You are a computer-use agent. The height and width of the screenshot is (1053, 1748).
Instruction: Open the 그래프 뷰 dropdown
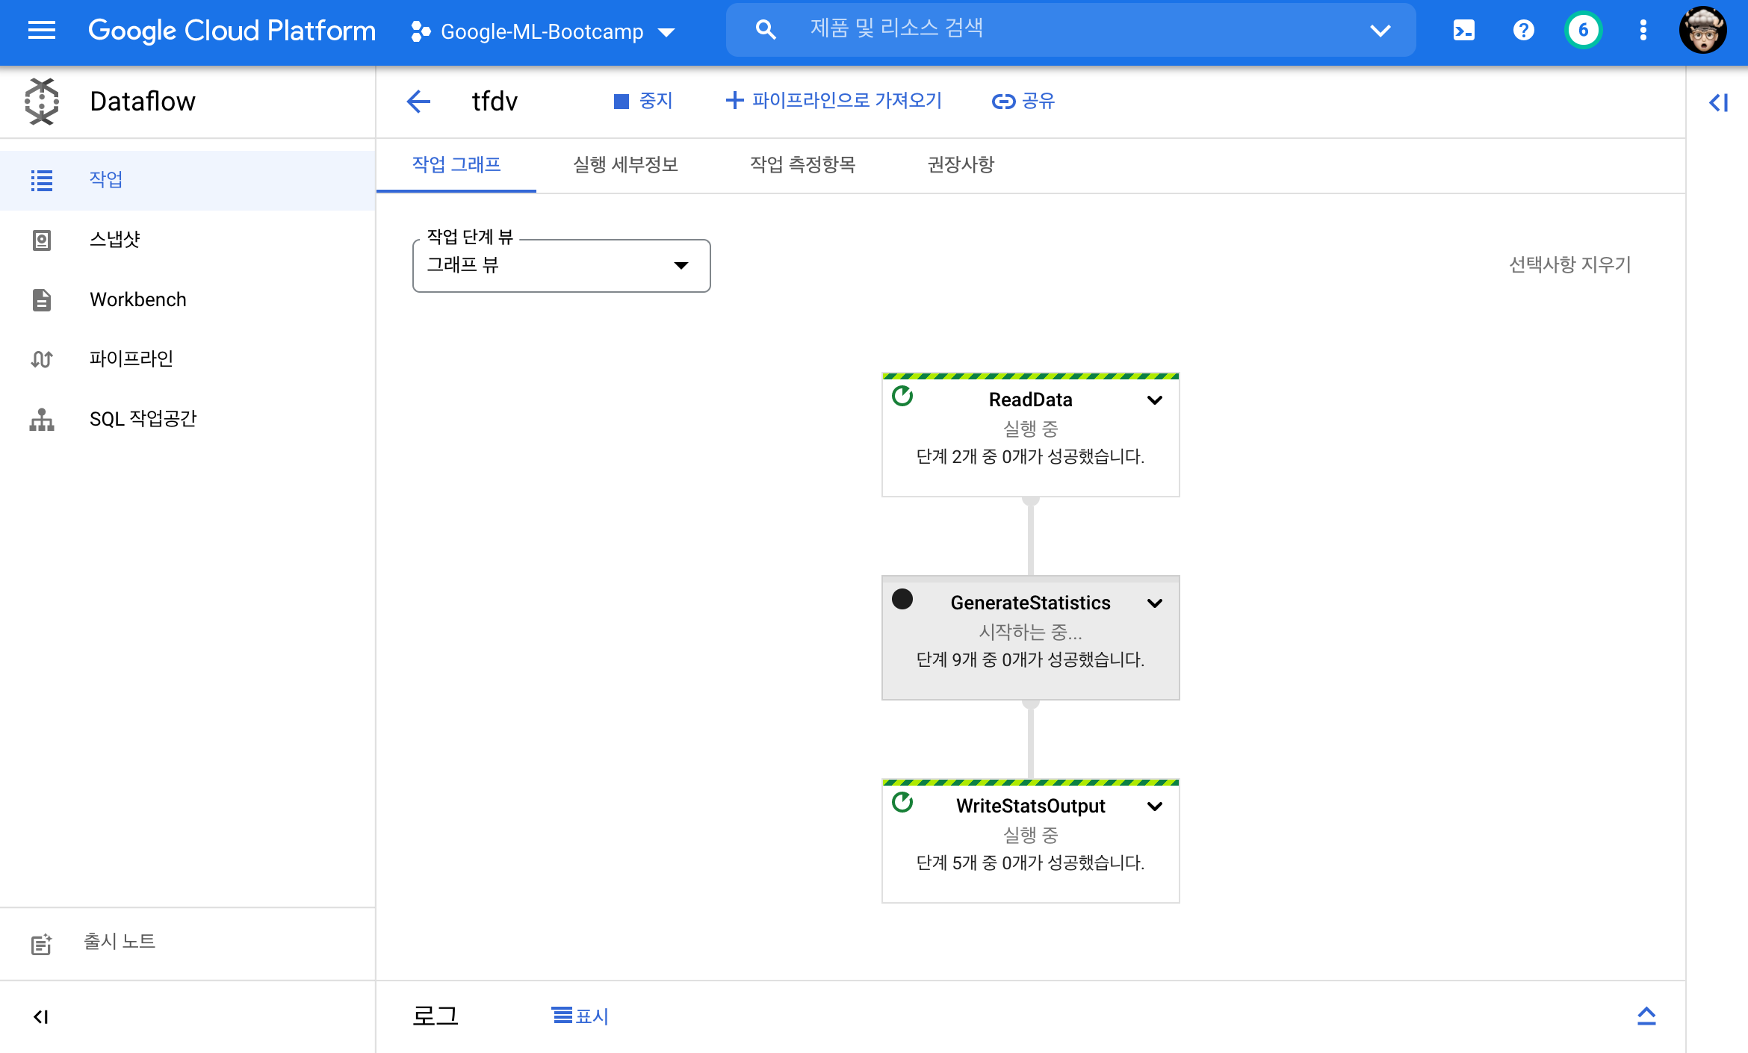[561, 266]
